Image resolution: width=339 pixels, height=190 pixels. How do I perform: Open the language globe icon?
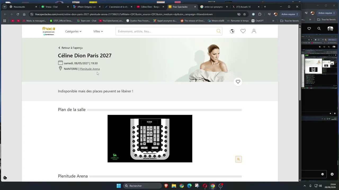point(232,31)
